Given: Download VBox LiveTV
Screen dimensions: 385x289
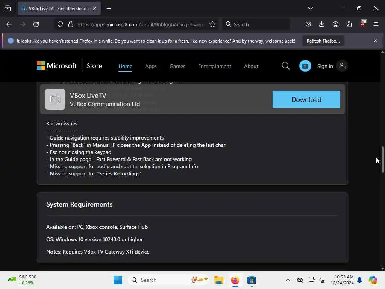Looking at the screenshot, I should (x=306, y=99).
